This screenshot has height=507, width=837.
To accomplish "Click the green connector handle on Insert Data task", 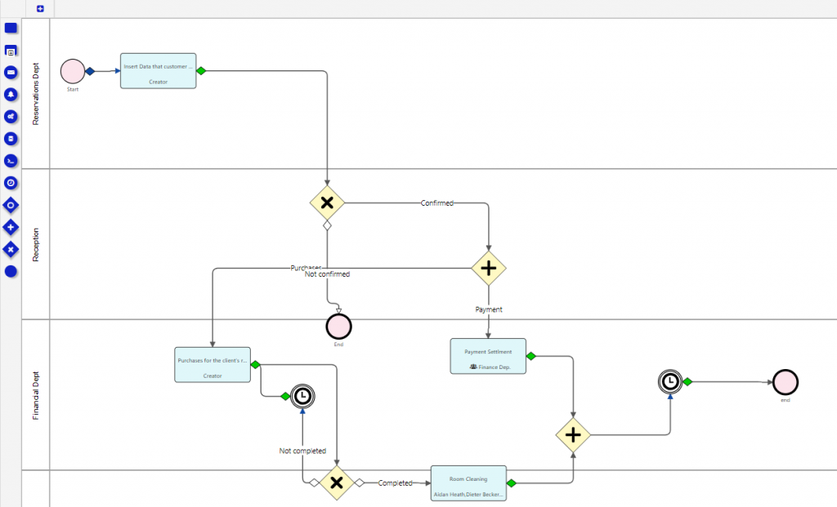I will click(x=201, y=71).
